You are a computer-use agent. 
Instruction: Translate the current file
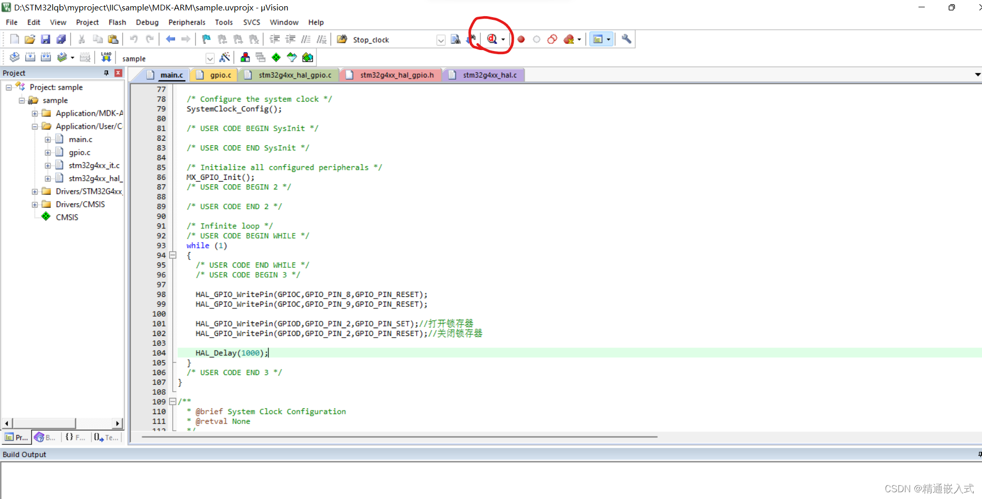[x=15, y=57]
